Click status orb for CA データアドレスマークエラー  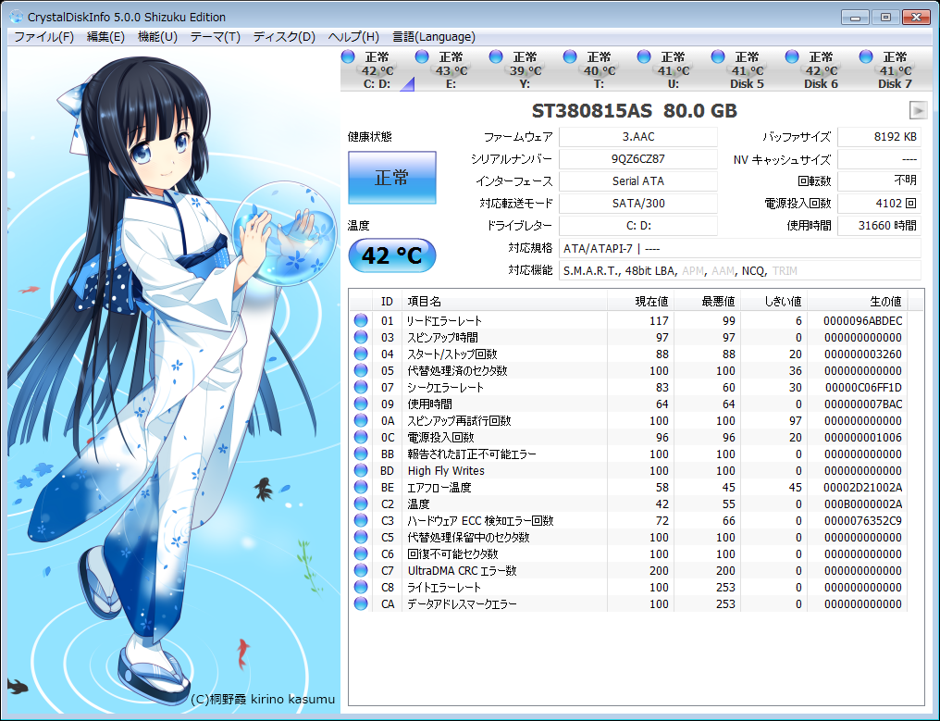[361, 603]
